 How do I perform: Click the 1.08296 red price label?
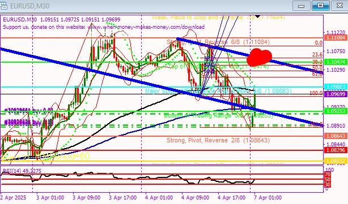click(x=336, y=150)
